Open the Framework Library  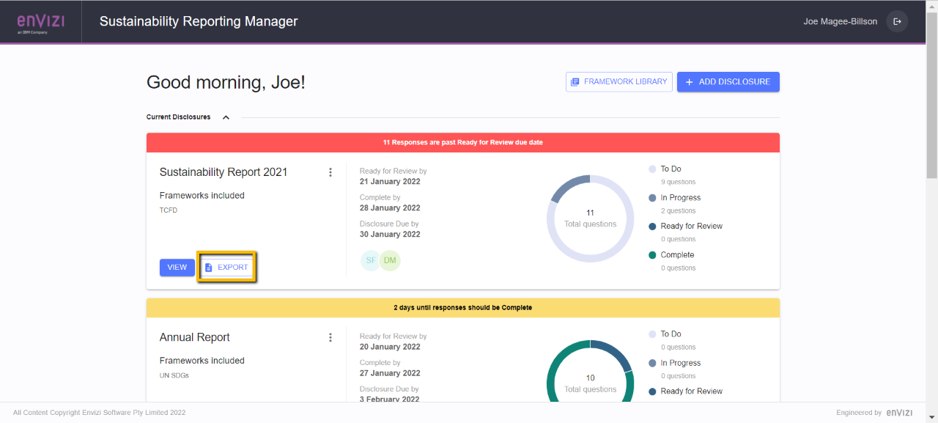pos(619,82)
